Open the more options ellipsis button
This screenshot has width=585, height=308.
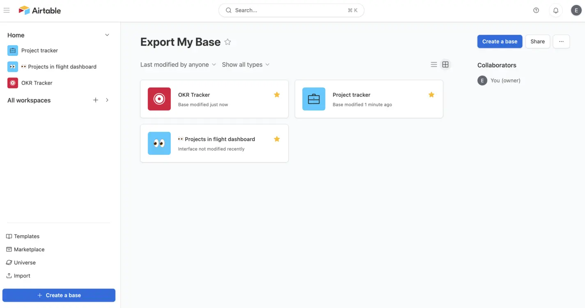[561, 41]
